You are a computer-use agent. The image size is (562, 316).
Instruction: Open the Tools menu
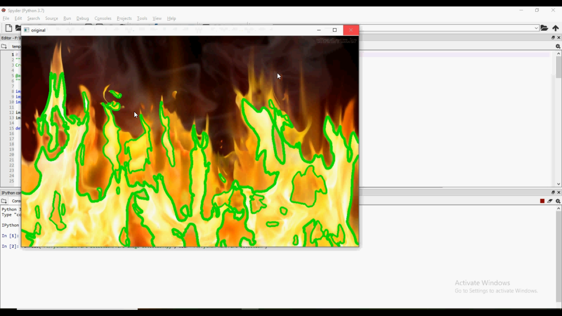click(x=142, y=18)
